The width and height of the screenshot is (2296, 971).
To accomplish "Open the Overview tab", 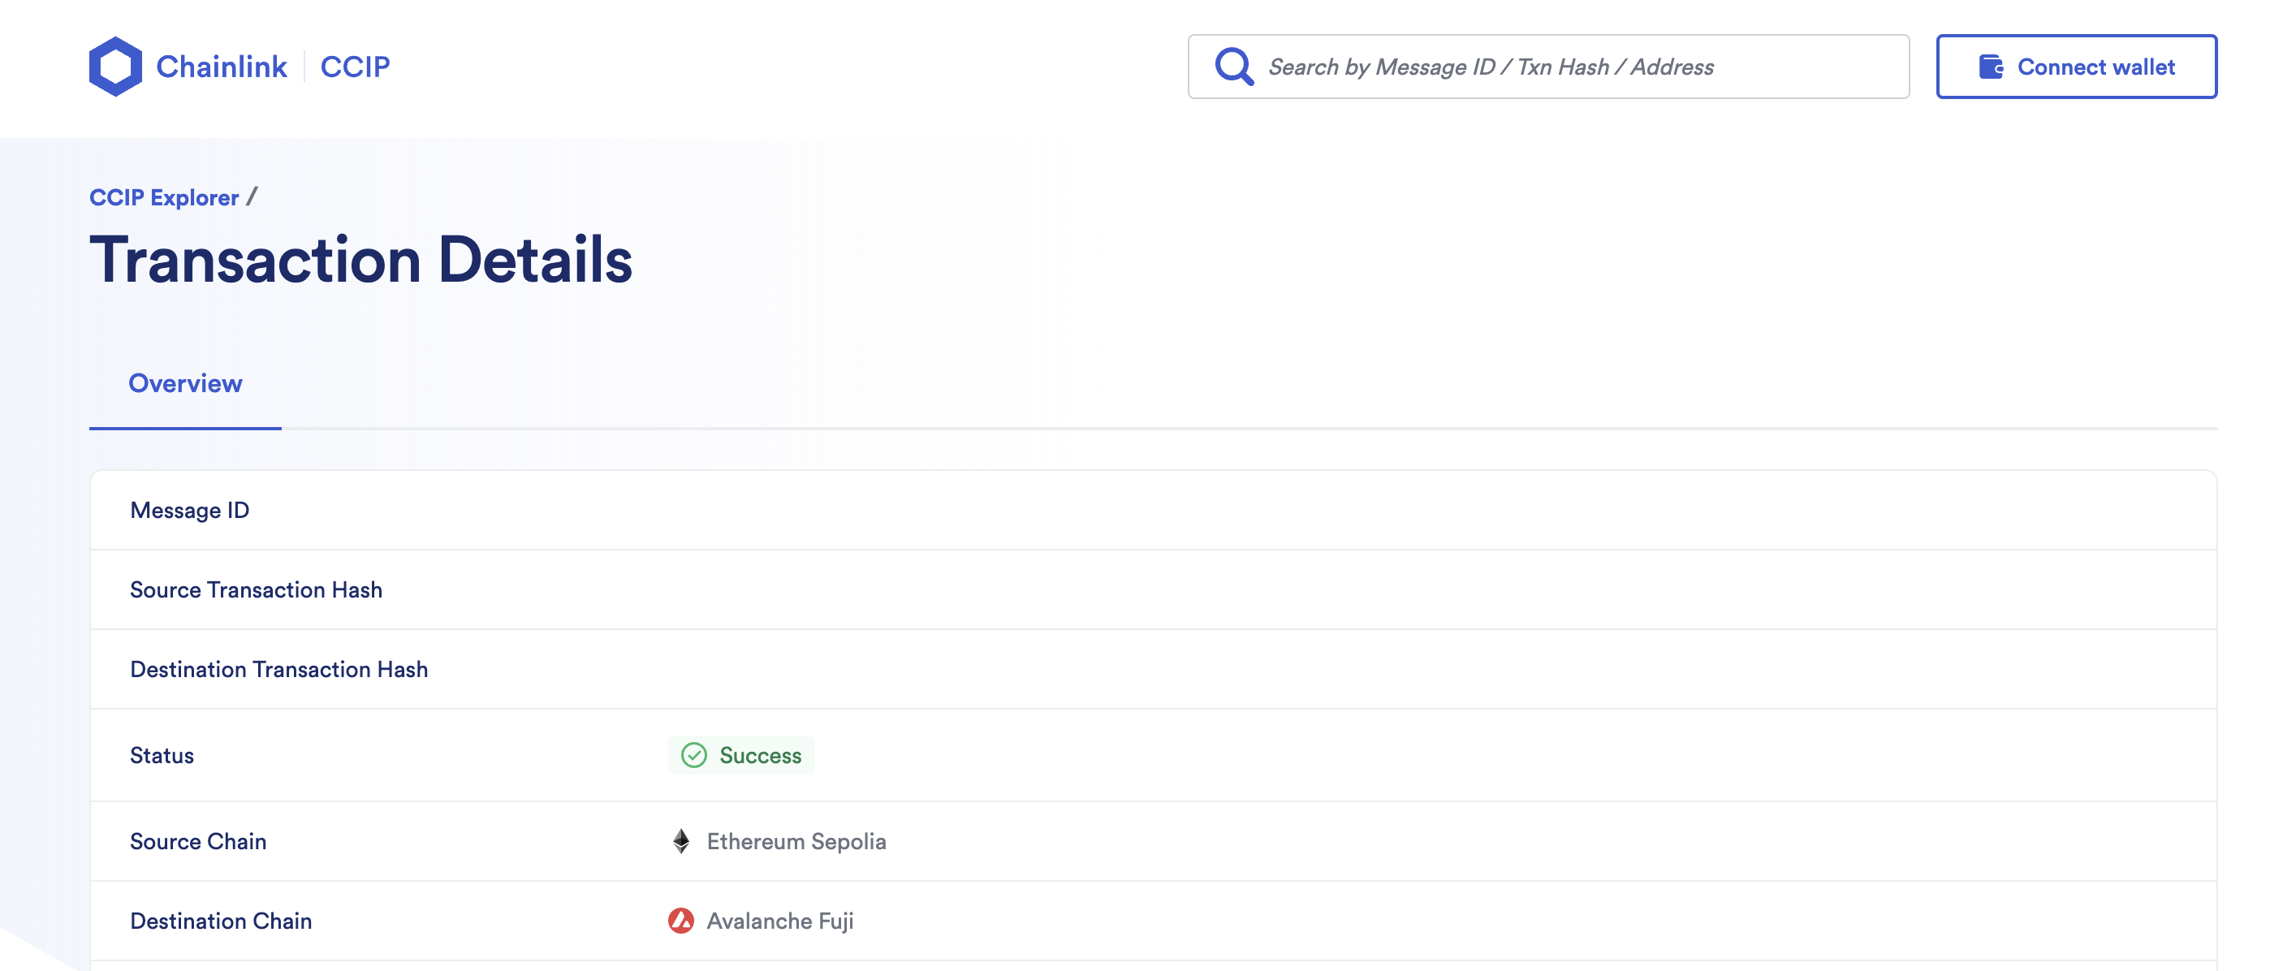I will (185, 383).
